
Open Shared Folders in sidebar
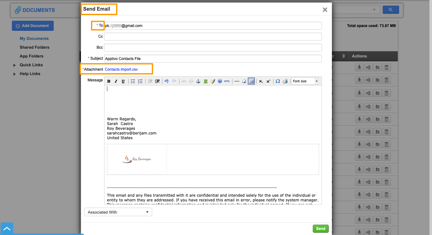pos(35,47)
